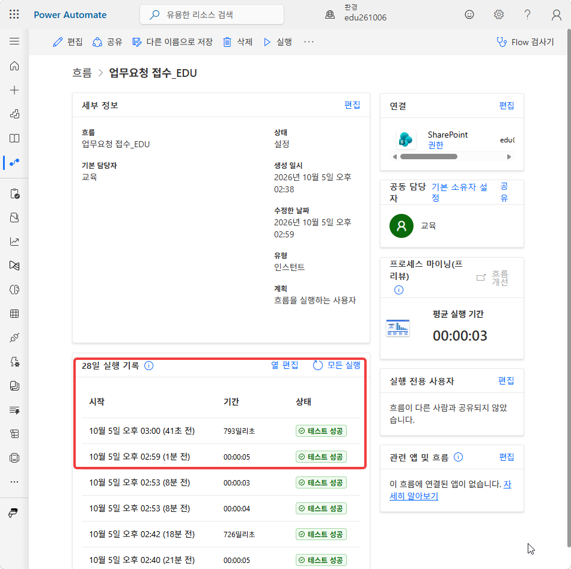Click the search resources input field
This screenshot has width=571, height=569.
tap(212, 14)
